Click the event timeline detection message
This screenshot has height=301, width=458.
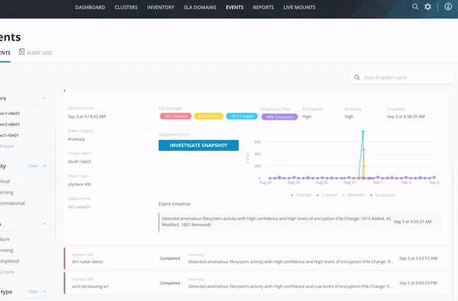coord(276,222)
